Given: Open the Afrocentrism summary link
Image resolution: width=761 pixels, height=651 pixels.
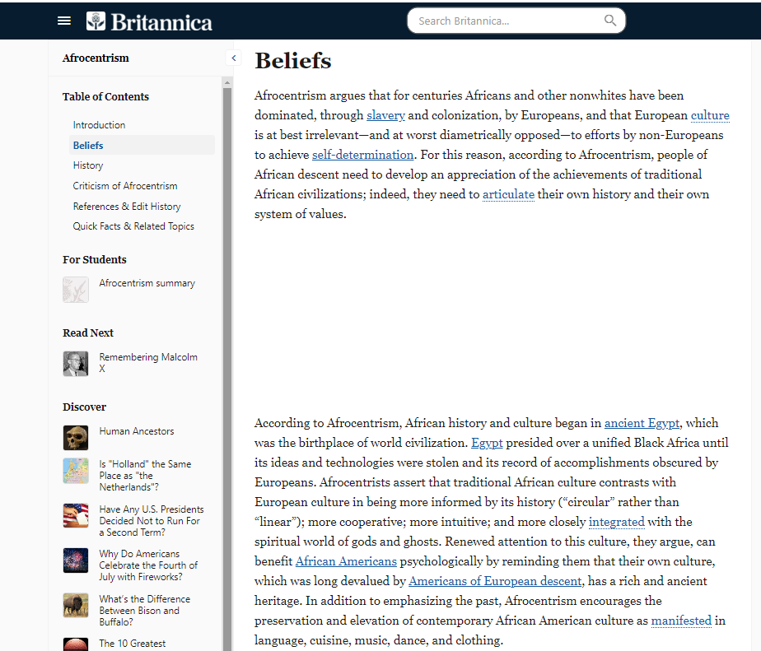Looking at the screenshot, I should click(x=147, y=283).
